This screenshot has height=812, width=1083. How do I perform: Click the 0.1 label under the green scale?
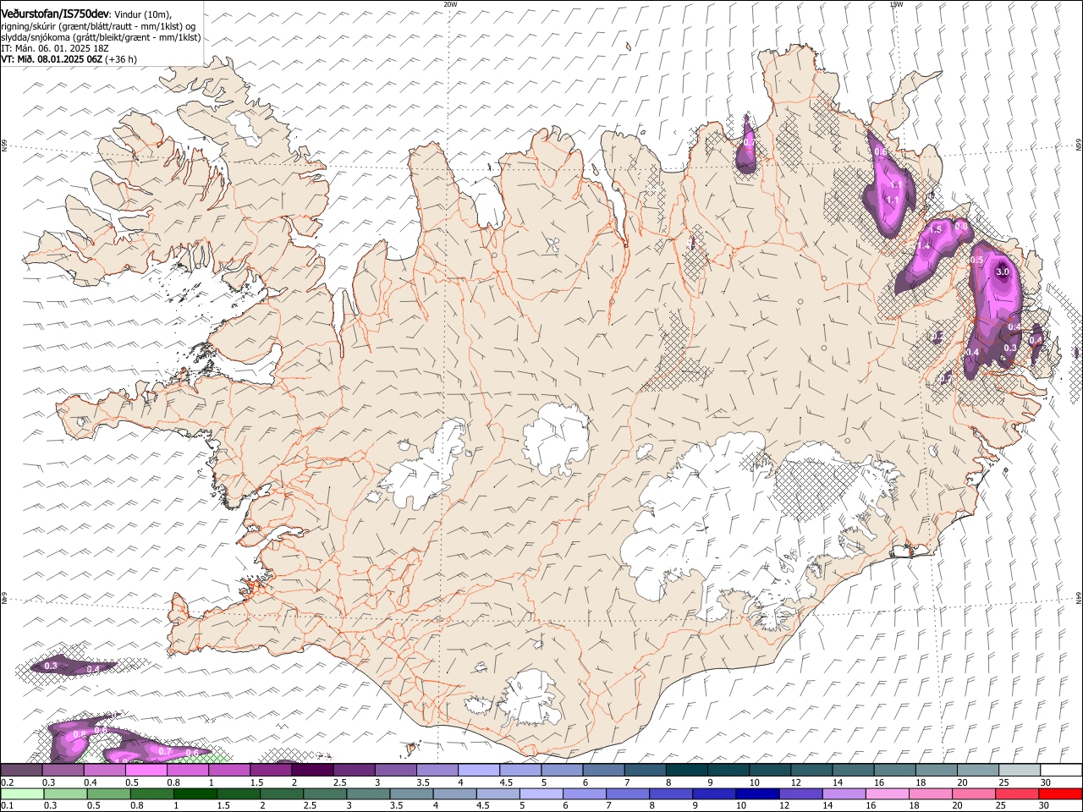[6, 805]
